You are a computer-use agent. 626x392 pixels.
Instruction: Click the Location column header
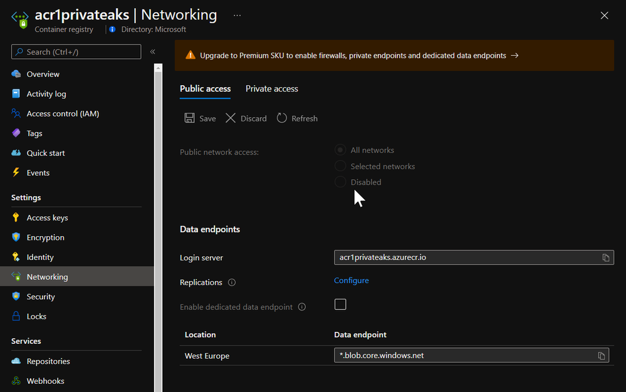coord(200,334)
